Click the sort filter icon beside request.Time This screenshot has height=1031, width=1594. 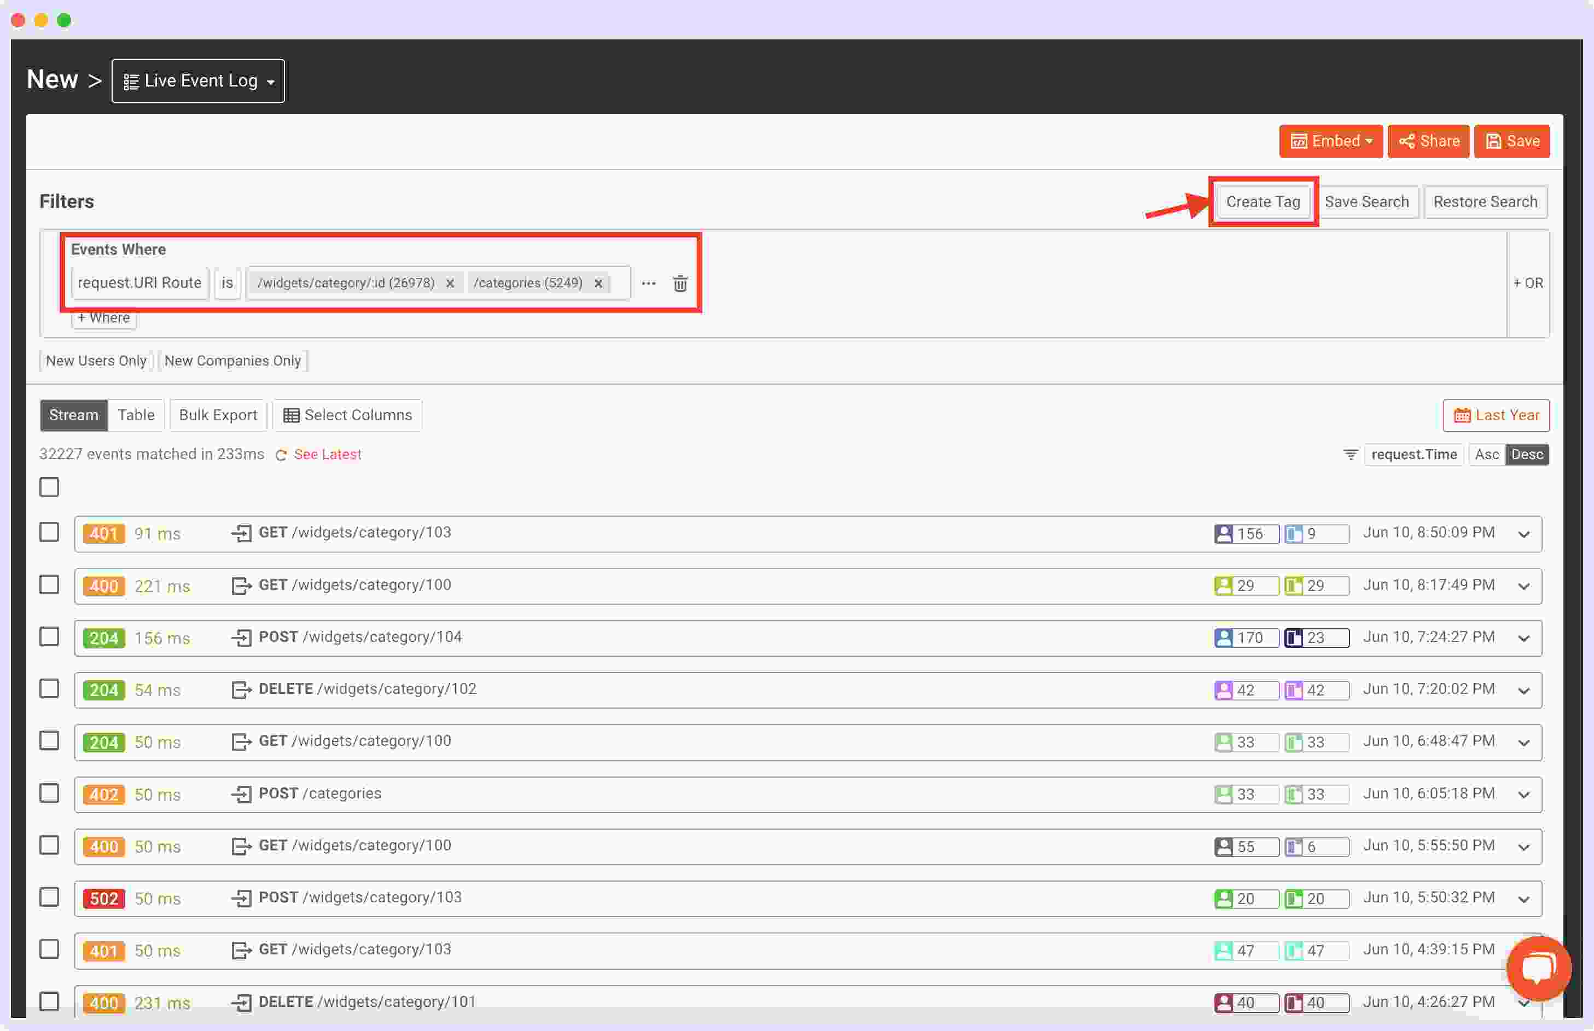[1349, 454]
